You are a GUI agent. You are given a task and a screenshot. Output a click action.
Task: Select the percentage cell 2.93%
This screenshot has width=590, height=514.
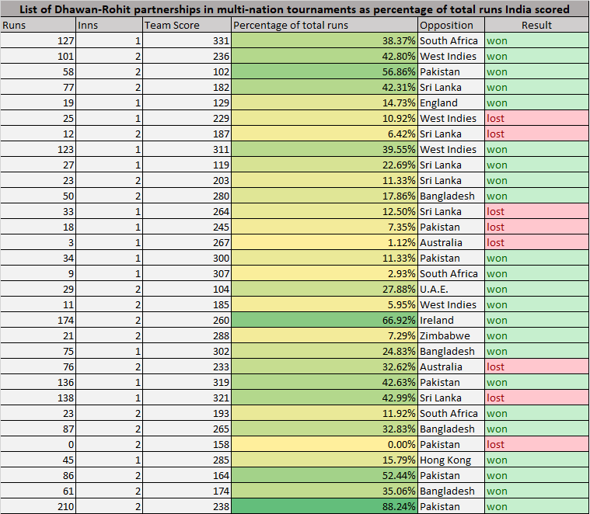[324, 273]
